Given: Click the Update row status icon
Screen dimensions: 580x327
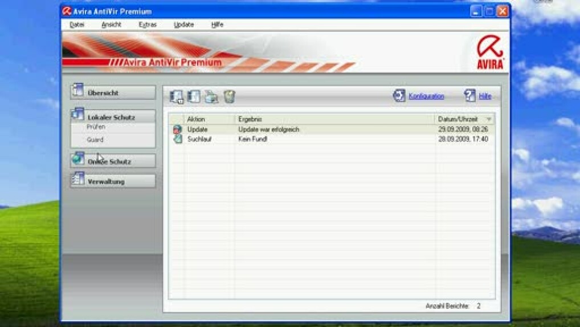Looking at the screenshot, I should [x=177, y=130].
